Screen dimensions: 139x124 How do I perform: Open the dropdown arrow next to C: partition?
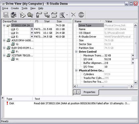coord(32,29)
